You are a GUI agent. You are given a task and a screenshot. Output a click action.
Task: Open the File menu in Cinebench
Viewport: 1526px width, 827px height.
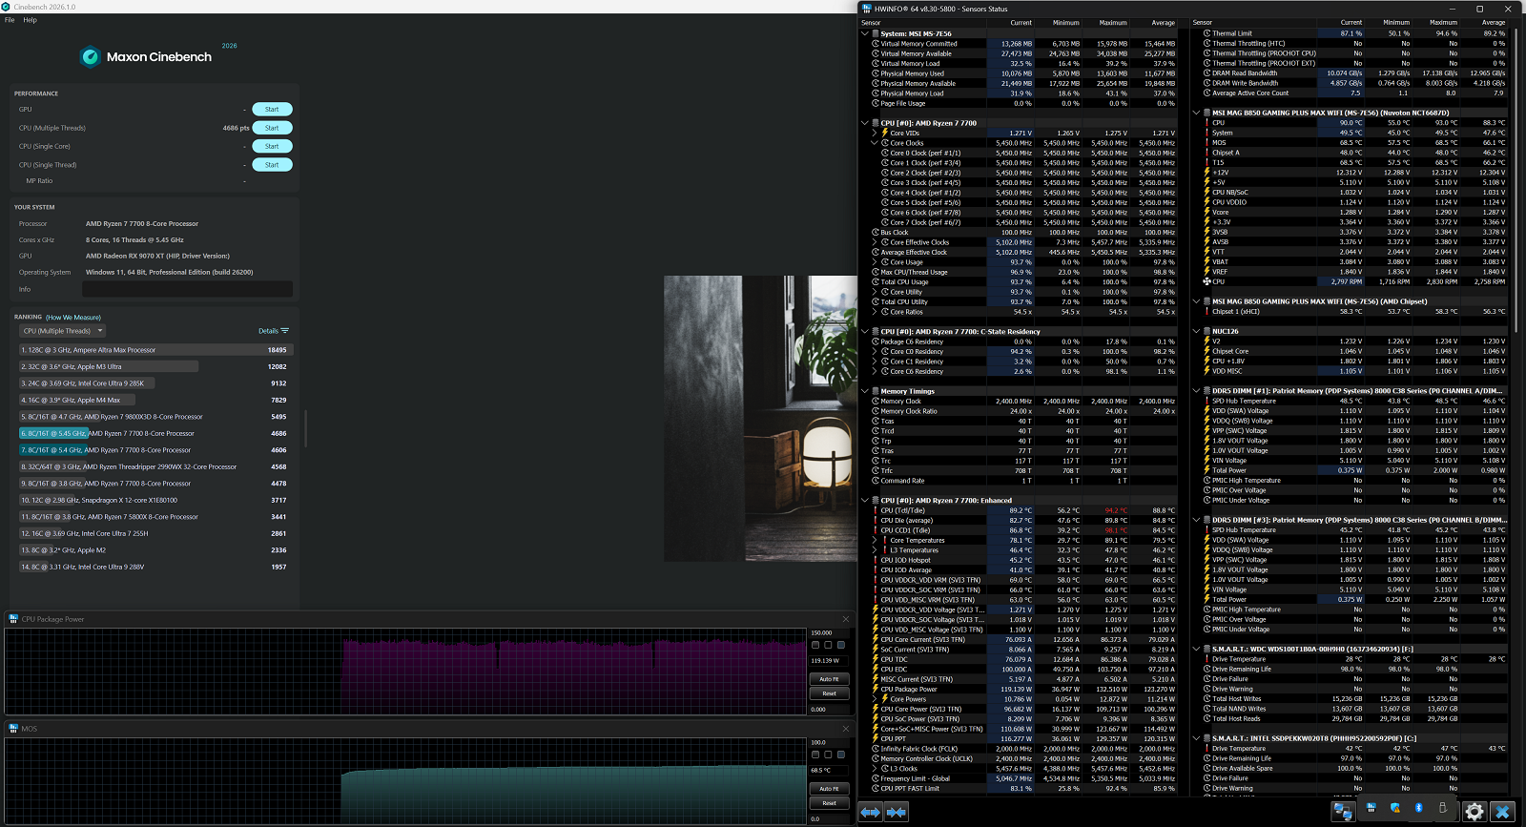(x=10, y=20)
